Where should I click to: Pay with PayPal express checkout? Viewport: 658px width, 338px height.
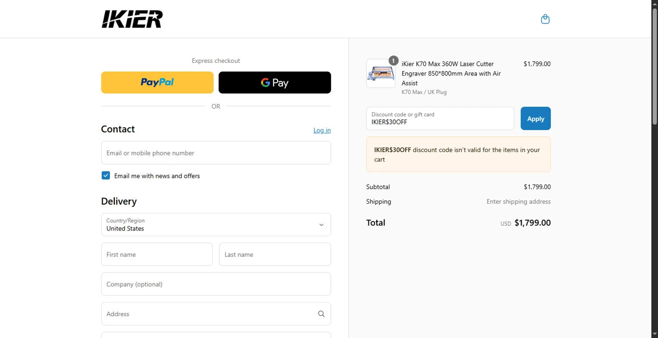[157, 83]
